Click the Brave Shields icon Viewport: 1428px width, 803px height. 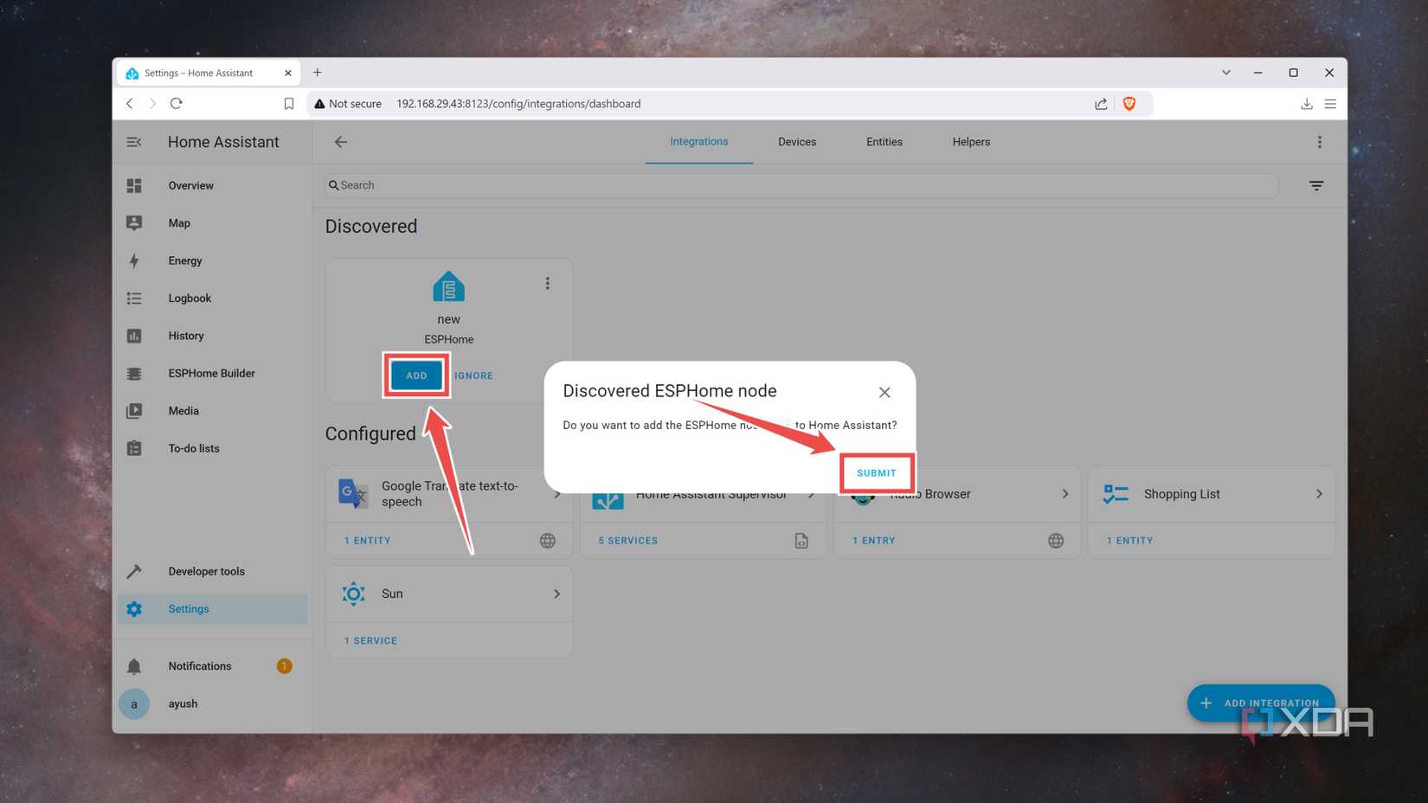(1129, 104)
